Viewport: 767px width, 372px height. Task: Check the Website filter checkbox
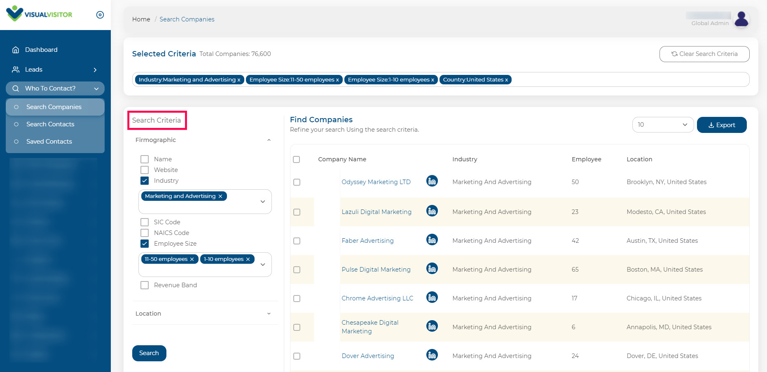tap(145, 170)
